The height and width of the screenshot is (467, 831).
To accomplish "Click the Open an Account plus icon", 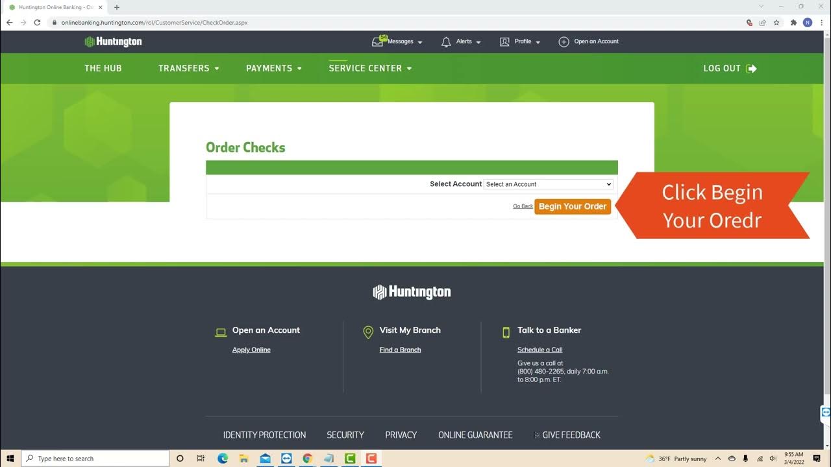I will [x=564, y=42].
